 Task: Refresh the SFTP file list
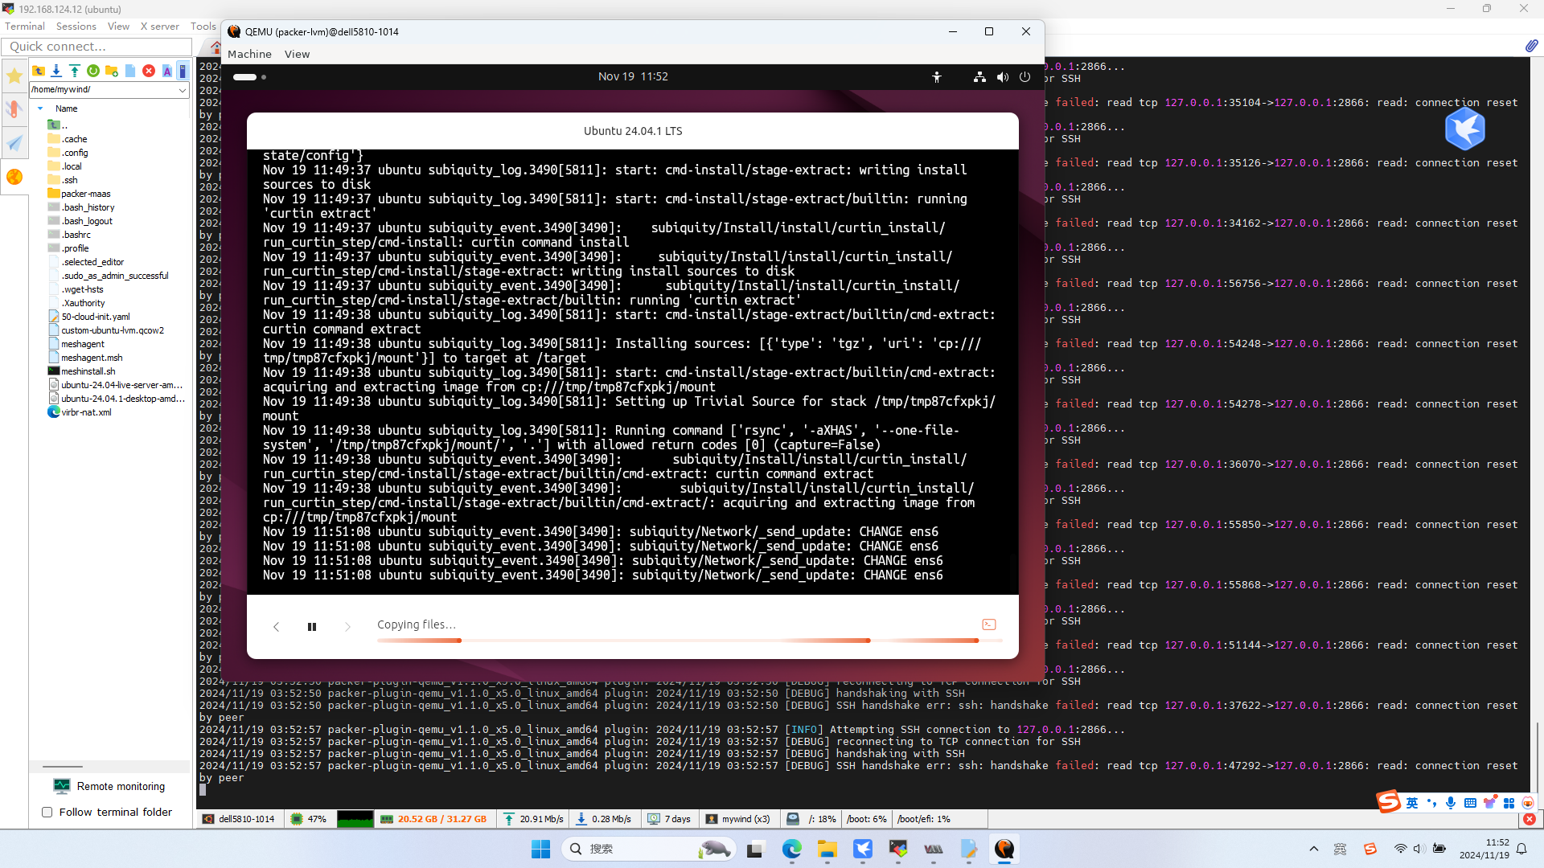coord(93,71)
